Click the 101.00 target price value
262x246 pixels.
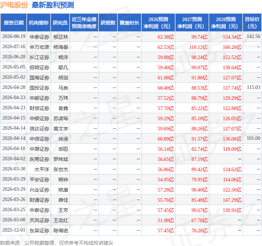click(254, 138)
